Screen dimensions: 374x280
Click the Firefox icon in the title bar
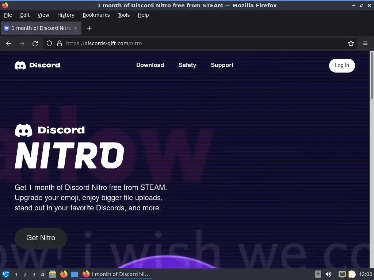pyautogui.click(x=5, y=5)
